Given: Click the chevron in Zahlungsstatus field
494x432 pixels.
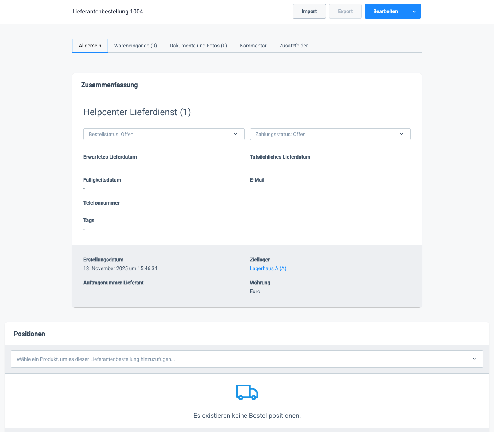Looking at the screenshot, I should coord(402,134).
